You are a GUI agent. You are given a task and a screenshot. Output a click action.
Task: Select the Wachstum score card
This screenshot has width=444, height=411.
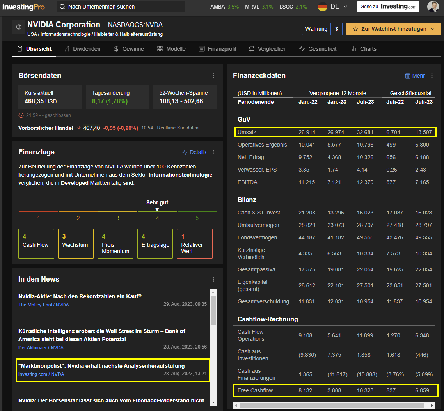click(x=76, y=244)
